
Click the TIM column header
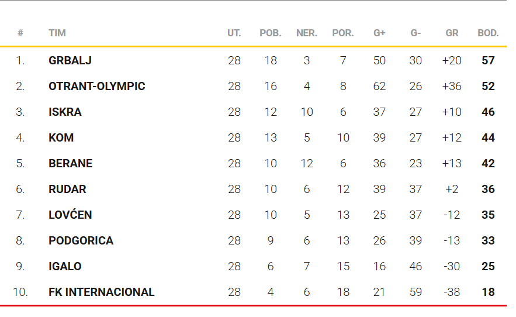[x=57, y=33]
